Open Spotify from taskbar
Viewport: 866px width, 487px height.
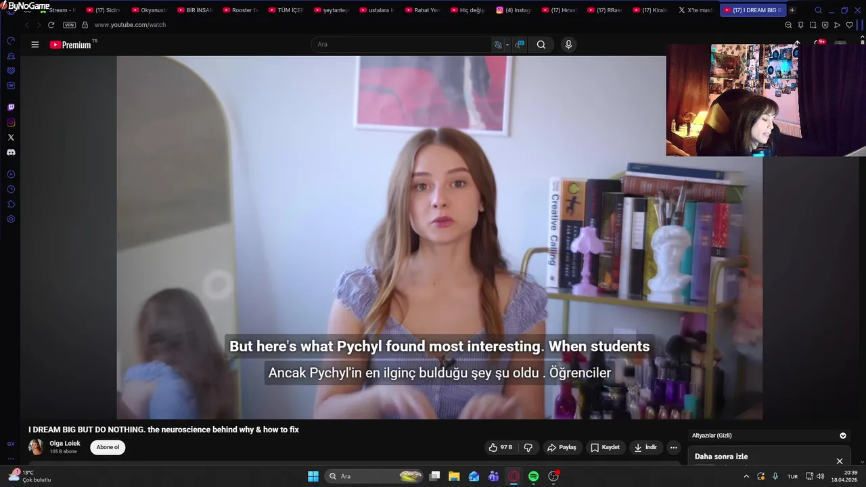[x=533, y=476]
